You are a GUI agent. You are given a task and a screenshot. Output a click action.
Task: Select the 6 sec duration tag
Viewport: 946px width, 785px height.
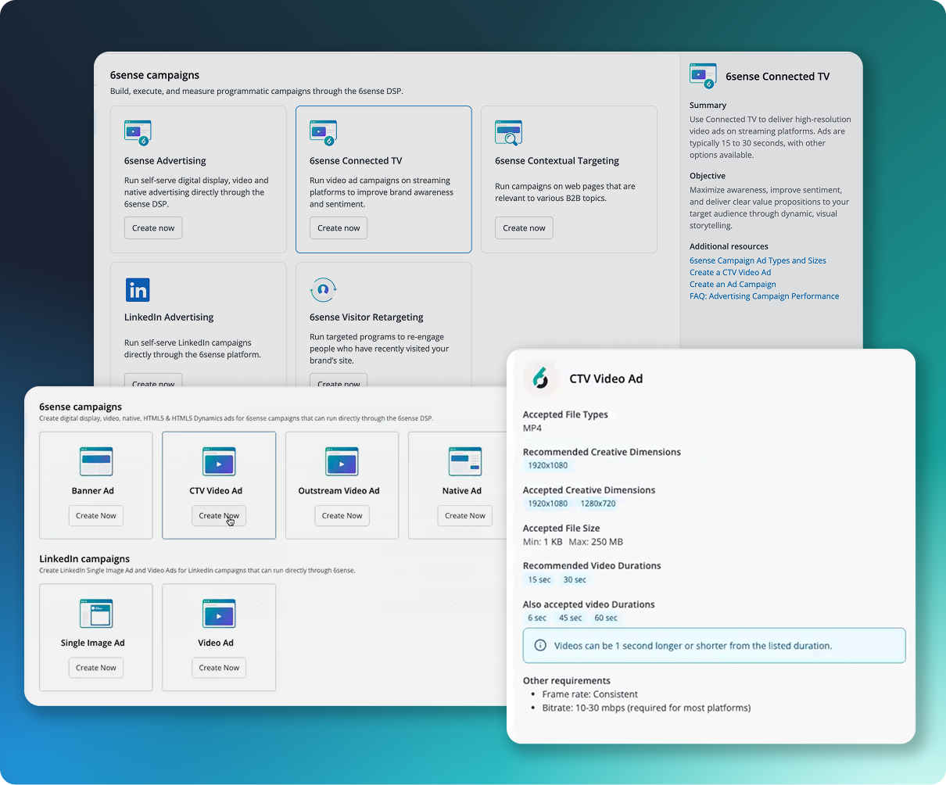tap(537, 618)
